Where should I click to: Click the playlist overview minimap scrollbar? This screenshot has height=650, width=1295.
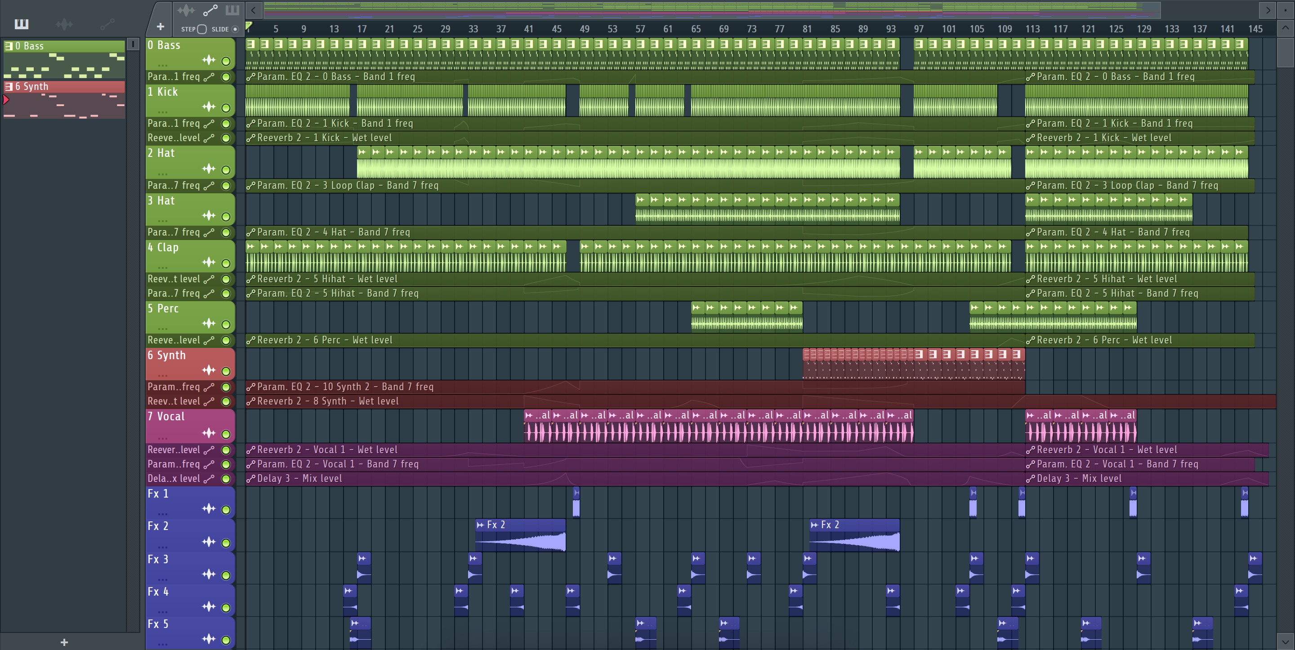click(x=712, y=9)
